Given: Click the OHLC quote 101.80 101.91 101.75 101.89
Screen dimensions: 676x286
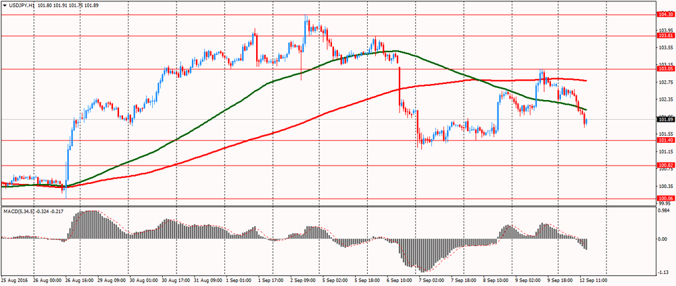Looking at the screenshot, I should click(68, 6).
